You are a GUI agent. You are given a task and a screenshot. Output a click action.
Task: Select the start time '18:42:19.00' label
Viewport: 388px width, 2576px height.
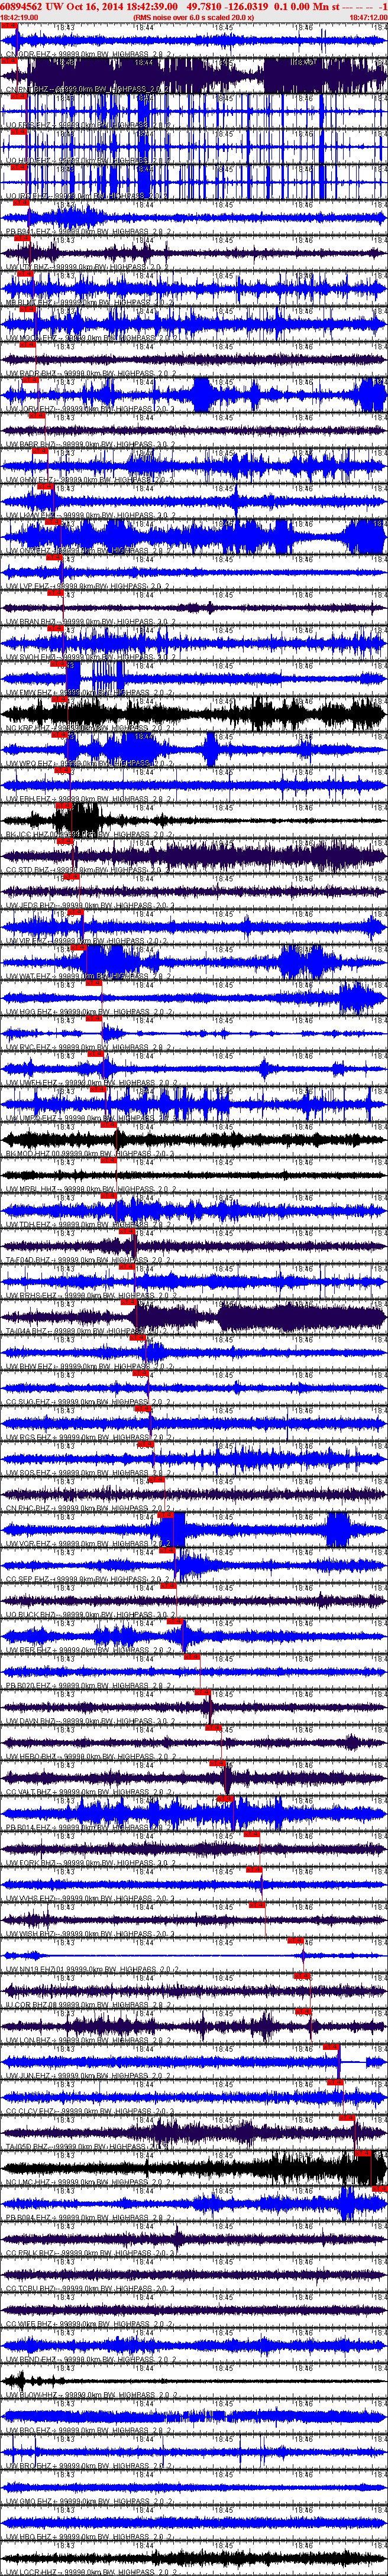[19, 17]
